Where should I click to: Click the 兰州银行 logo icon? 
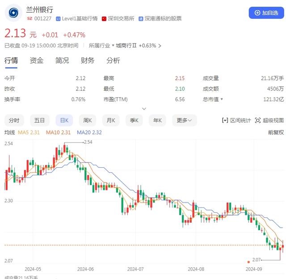point(13,13)
